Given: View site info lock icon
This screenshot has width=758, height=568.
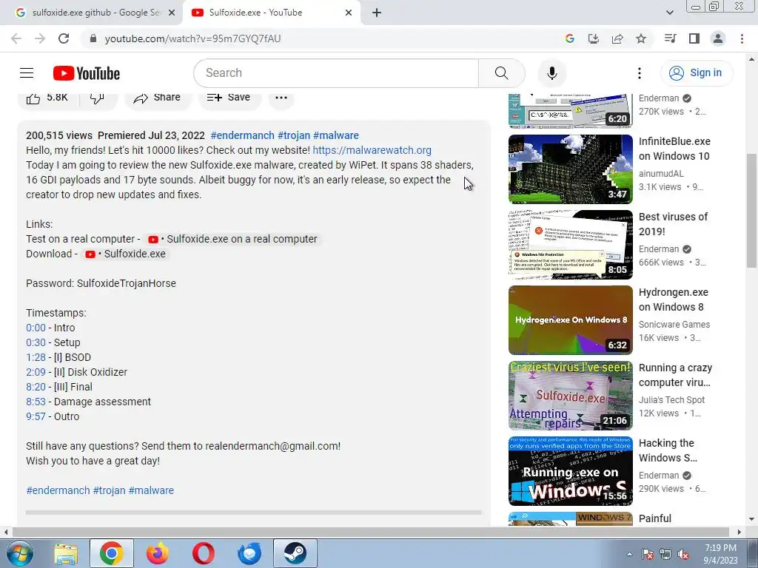Looking at the screenshot, I should [x=93, y=38].
